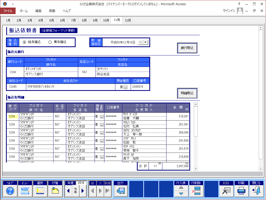Click the title bar help question mark
This screenshot has height=200, width=266.
pyautogui.click(x=239, y=4)
